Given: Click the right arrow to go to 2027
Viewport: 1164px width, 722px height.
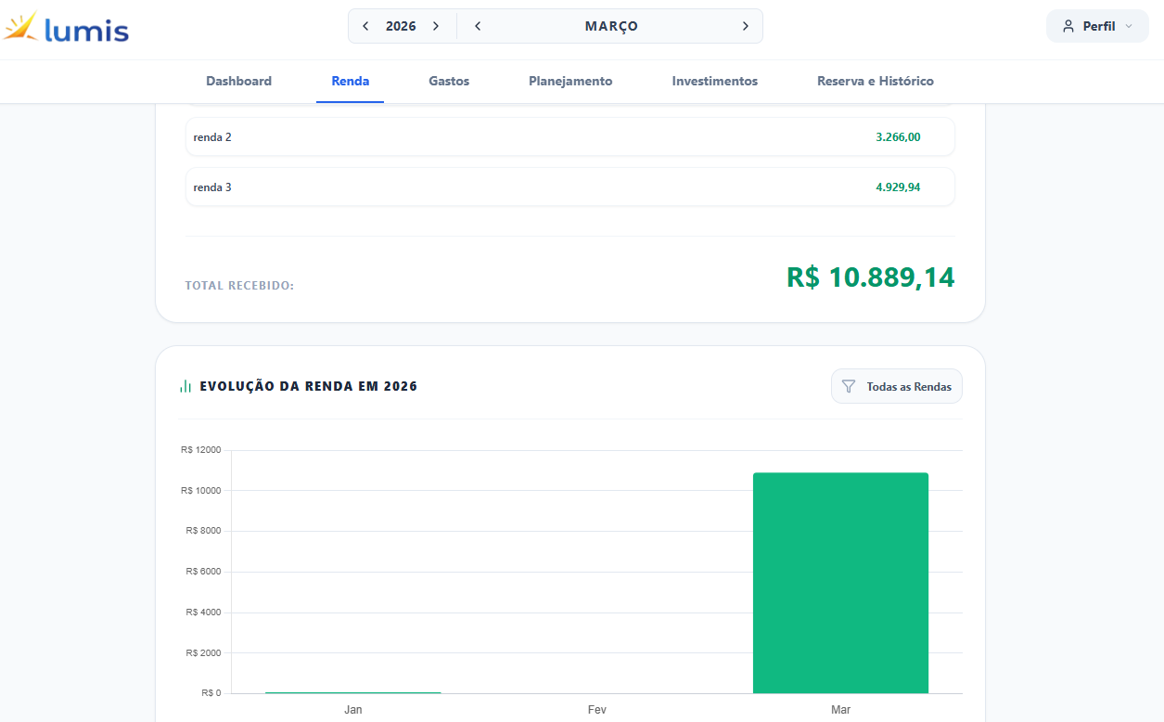Looking at the screenshot, I should click(x=437, y=26).
